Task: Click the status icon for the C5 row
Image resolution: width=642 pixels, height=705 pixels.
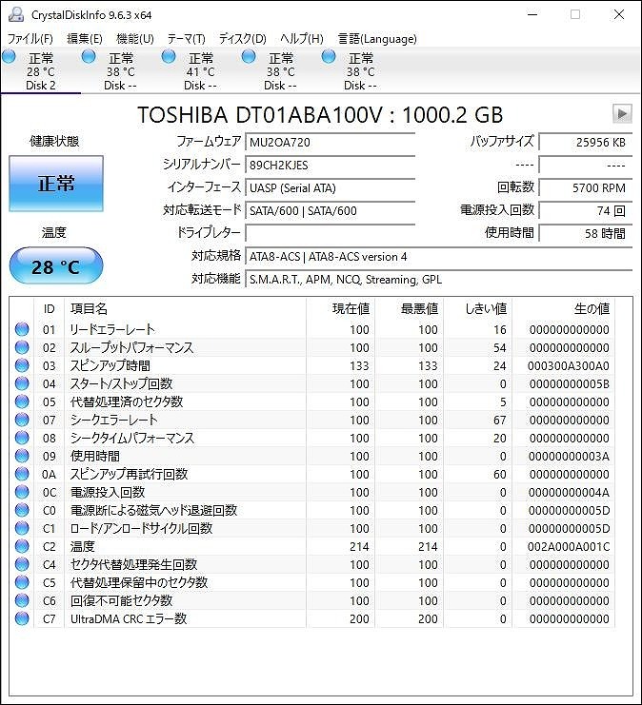Action: 22,583
